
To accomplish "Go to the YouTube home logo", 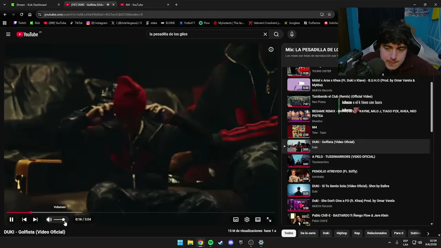I will pyautogui.click(x=28, y=34).
